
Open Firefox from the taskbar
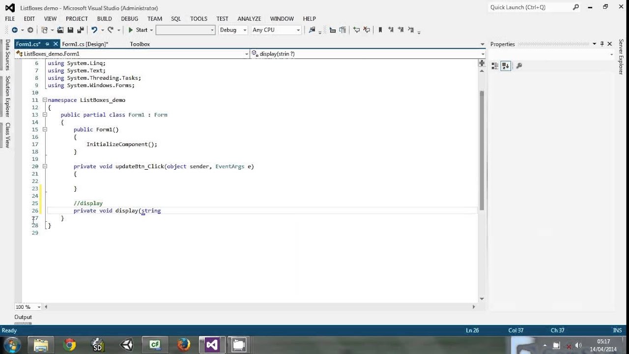(183, 345)
